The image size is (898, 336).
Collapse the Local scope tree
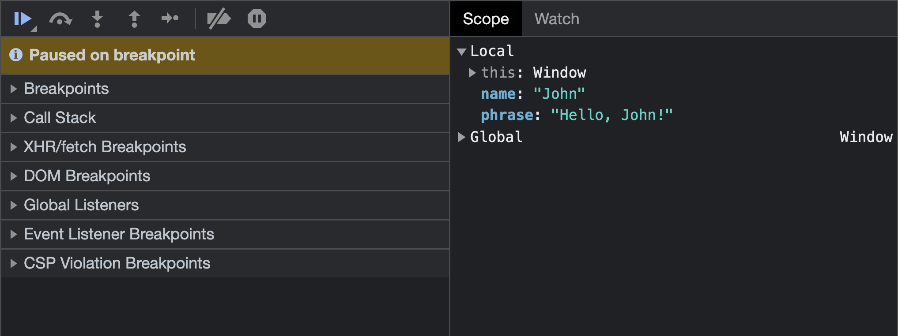(x=462, y=52)
